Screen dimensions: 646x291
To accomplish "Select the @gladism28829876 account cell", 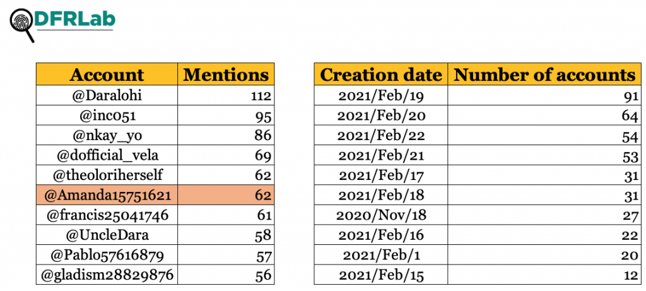I will 107,274.
